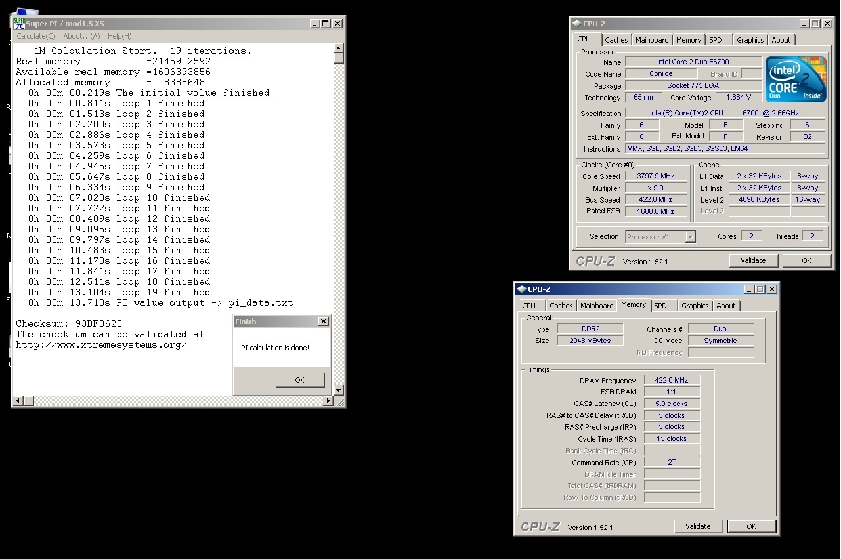This screenshot has width=841, height=559.
Task: Click the Instructions MMX, SSE list field
Action: [x=725, y=148]
